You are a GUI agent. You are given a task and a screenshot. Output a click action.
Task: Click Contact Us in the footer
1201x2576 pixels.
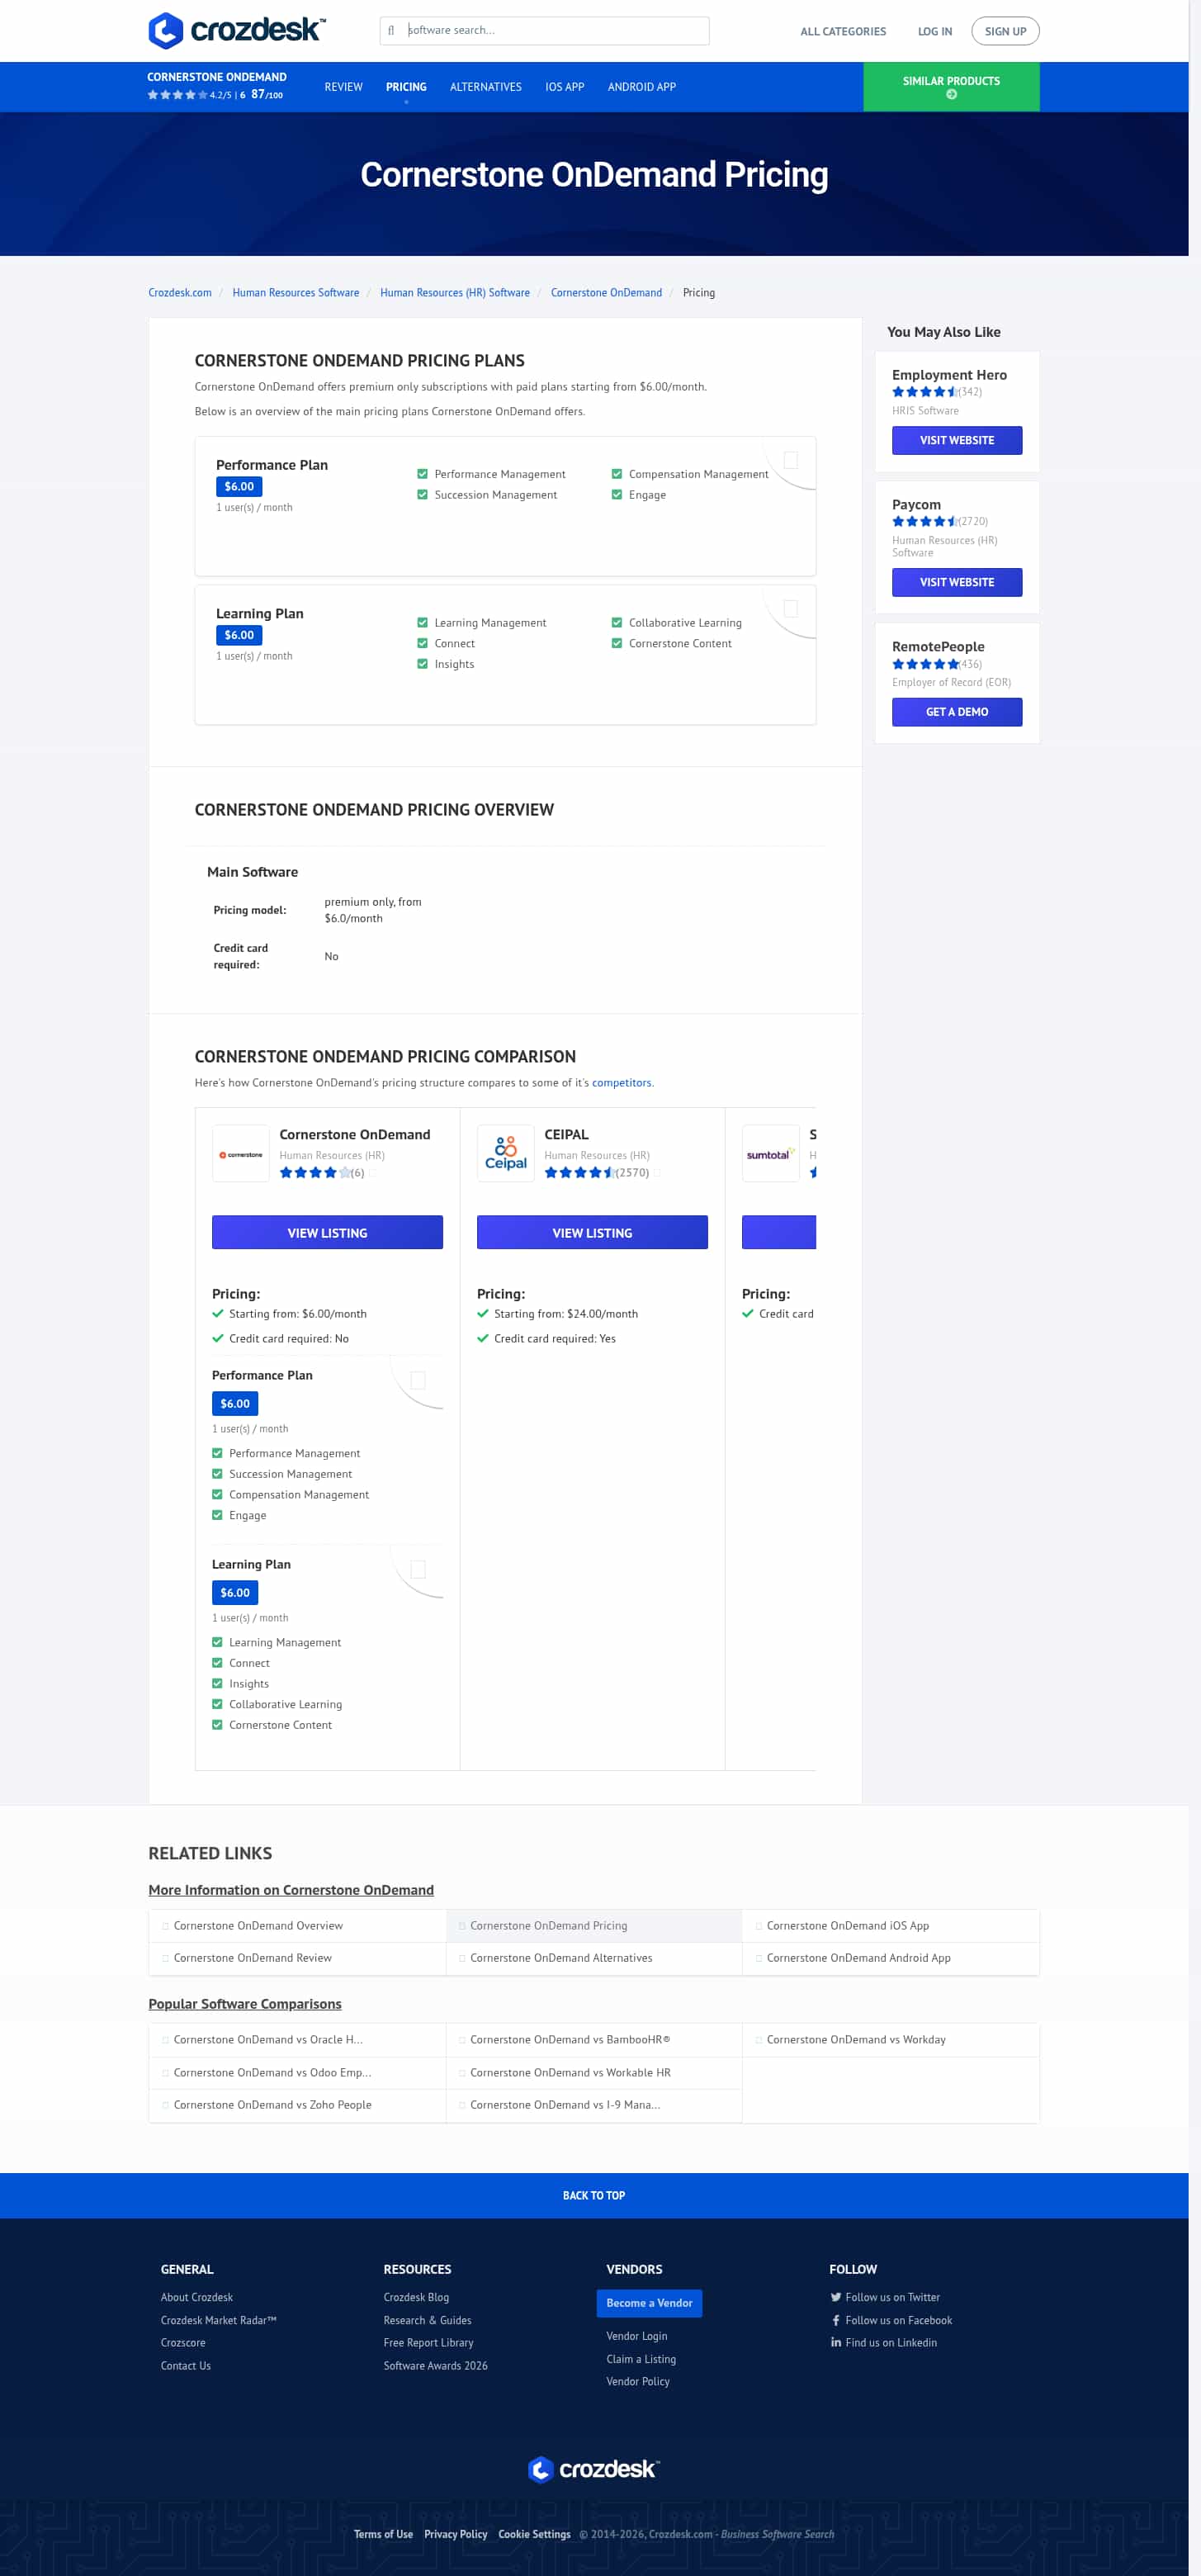186,2366
